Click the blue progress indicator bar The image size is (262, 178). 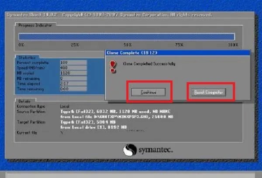(127, 37)
